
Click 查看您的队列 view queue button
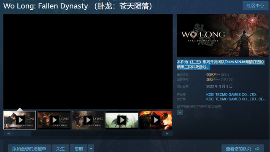(243, 149)
